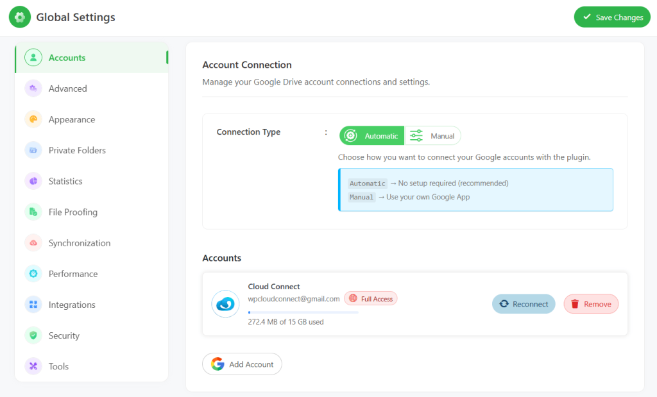Viewport: 657px width, 397px height.
Task: Click the Advanced sidebar icon
Action: pos(33,89)
